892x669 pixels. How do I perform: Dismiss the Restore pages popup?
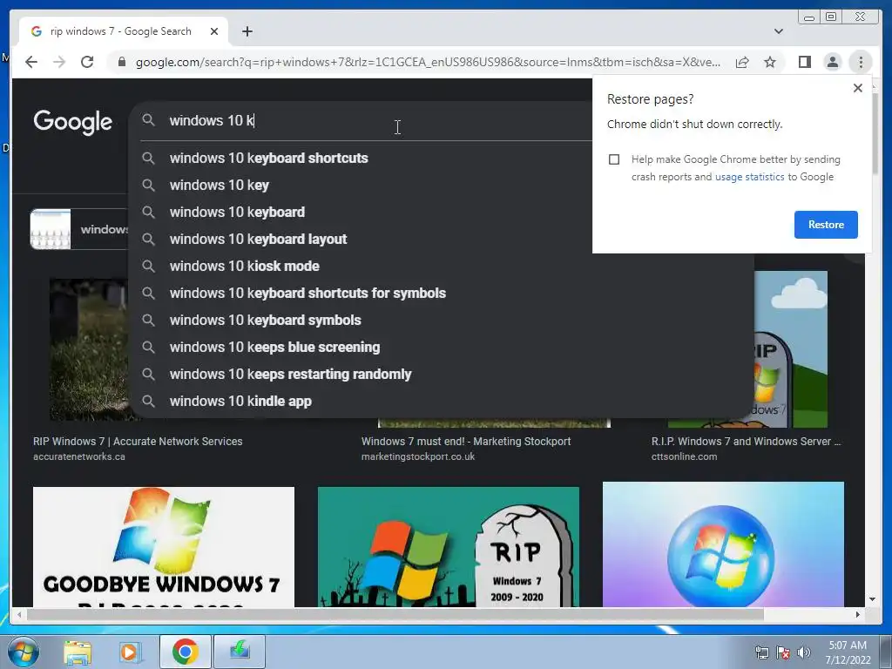(x=858, y=88)
